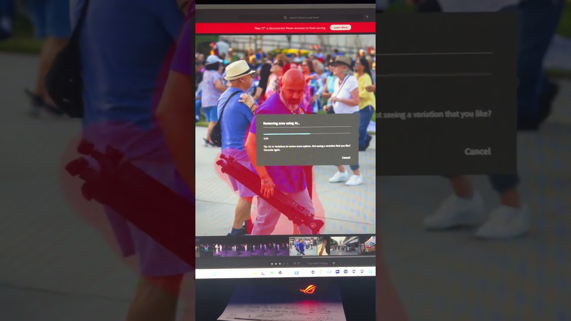Set rating to three stars
Screen dimensions: 571x321
point(280,263)
